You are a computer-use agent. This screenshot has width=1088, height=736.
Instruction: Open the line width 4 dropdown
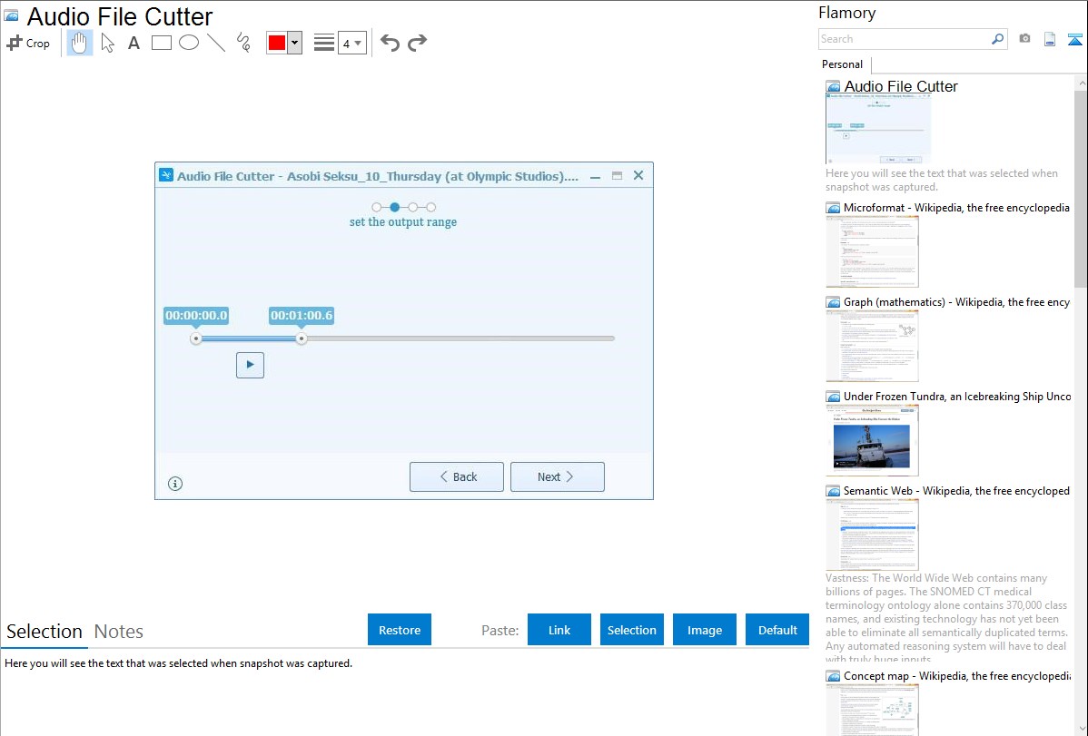(x=351, y=43)
